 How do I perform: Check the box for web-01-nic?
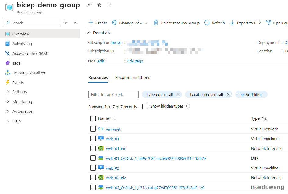(x=93, y=148)
